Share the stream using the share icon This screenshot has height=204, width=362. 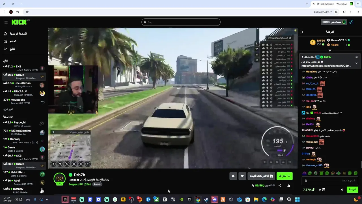point(280,186)
